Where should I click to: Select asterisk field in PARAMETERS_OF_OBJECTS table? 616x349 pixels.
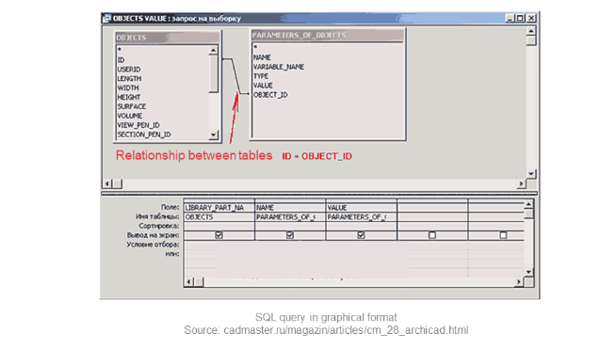255,47
